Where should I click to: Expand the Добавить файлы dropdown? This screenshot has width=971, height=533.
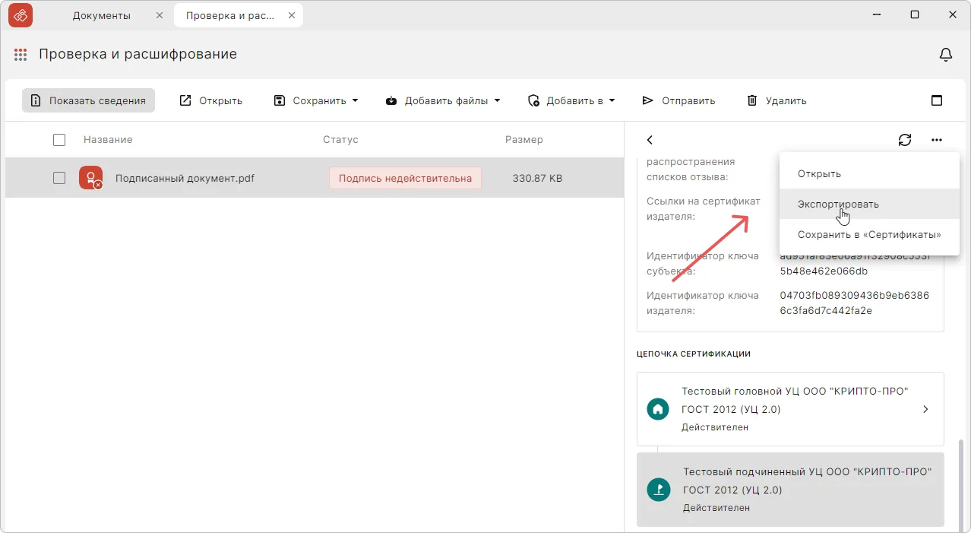coord(443,100)
